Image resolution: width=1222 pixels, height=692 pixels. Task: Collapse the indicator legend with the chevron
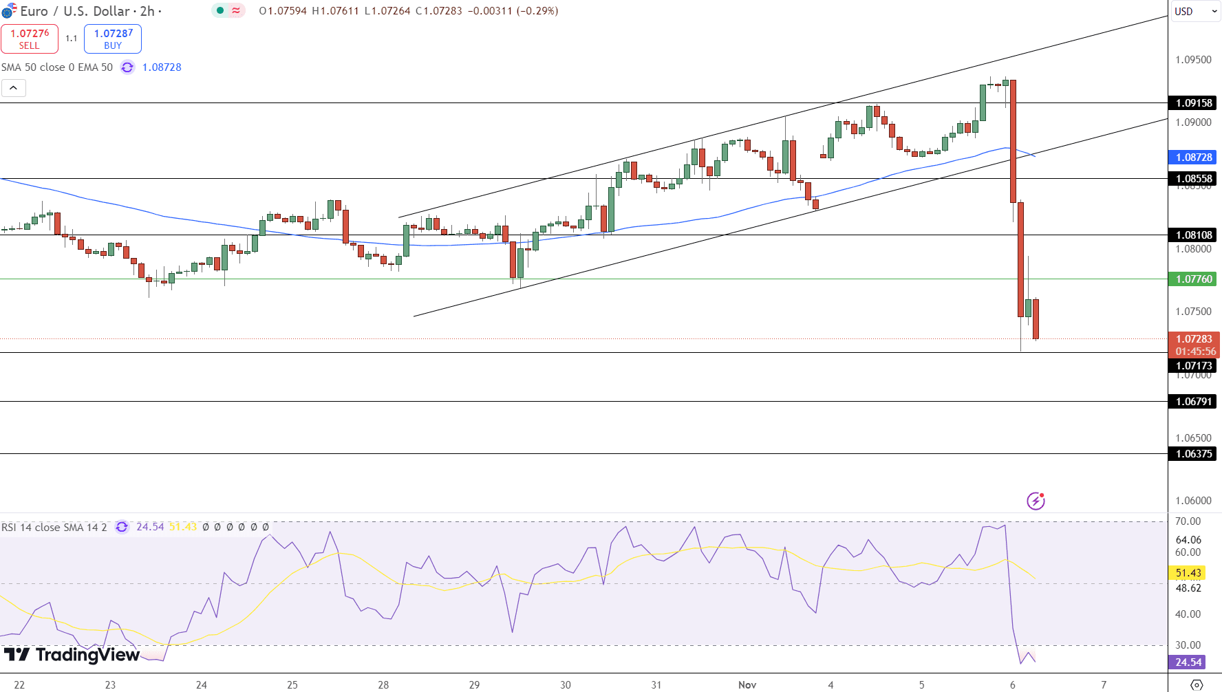[x=14, y=88]
